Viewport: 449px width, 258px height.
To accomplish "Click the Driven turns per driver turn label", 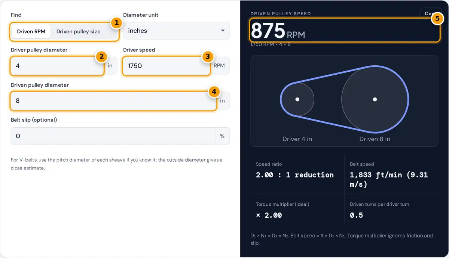I will 379,204.
